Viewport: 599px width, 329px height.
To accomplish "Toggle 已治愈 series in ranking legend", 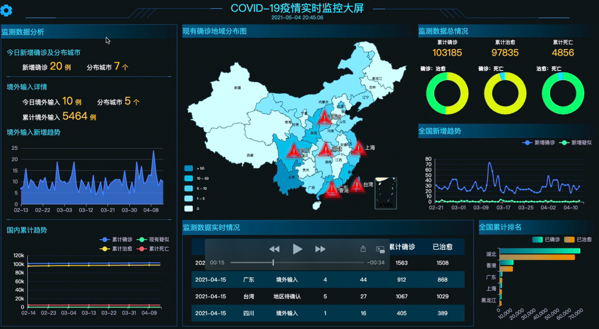I will (x=578, y=240).
